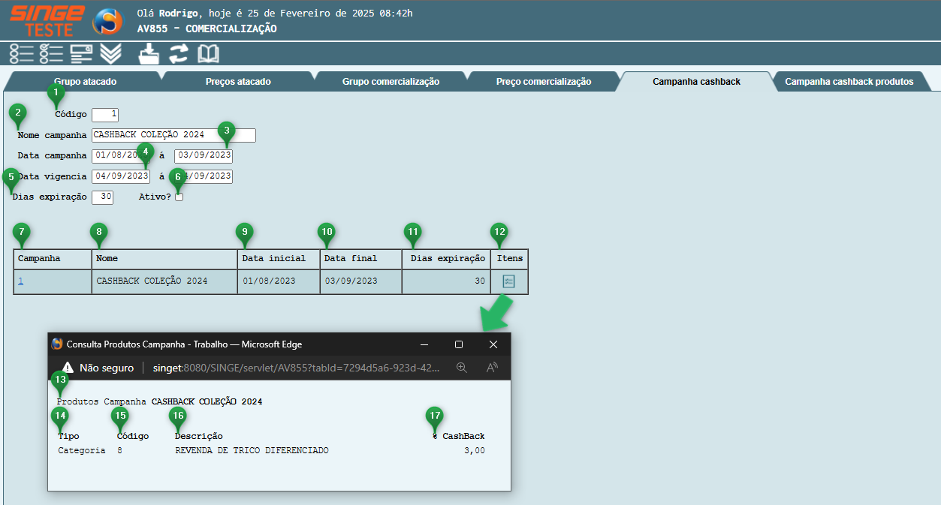The width and height of the screenshot is (941, 505).
Task: Go to Campanha cashback produtos tab
Action: (x=849, y=82)
